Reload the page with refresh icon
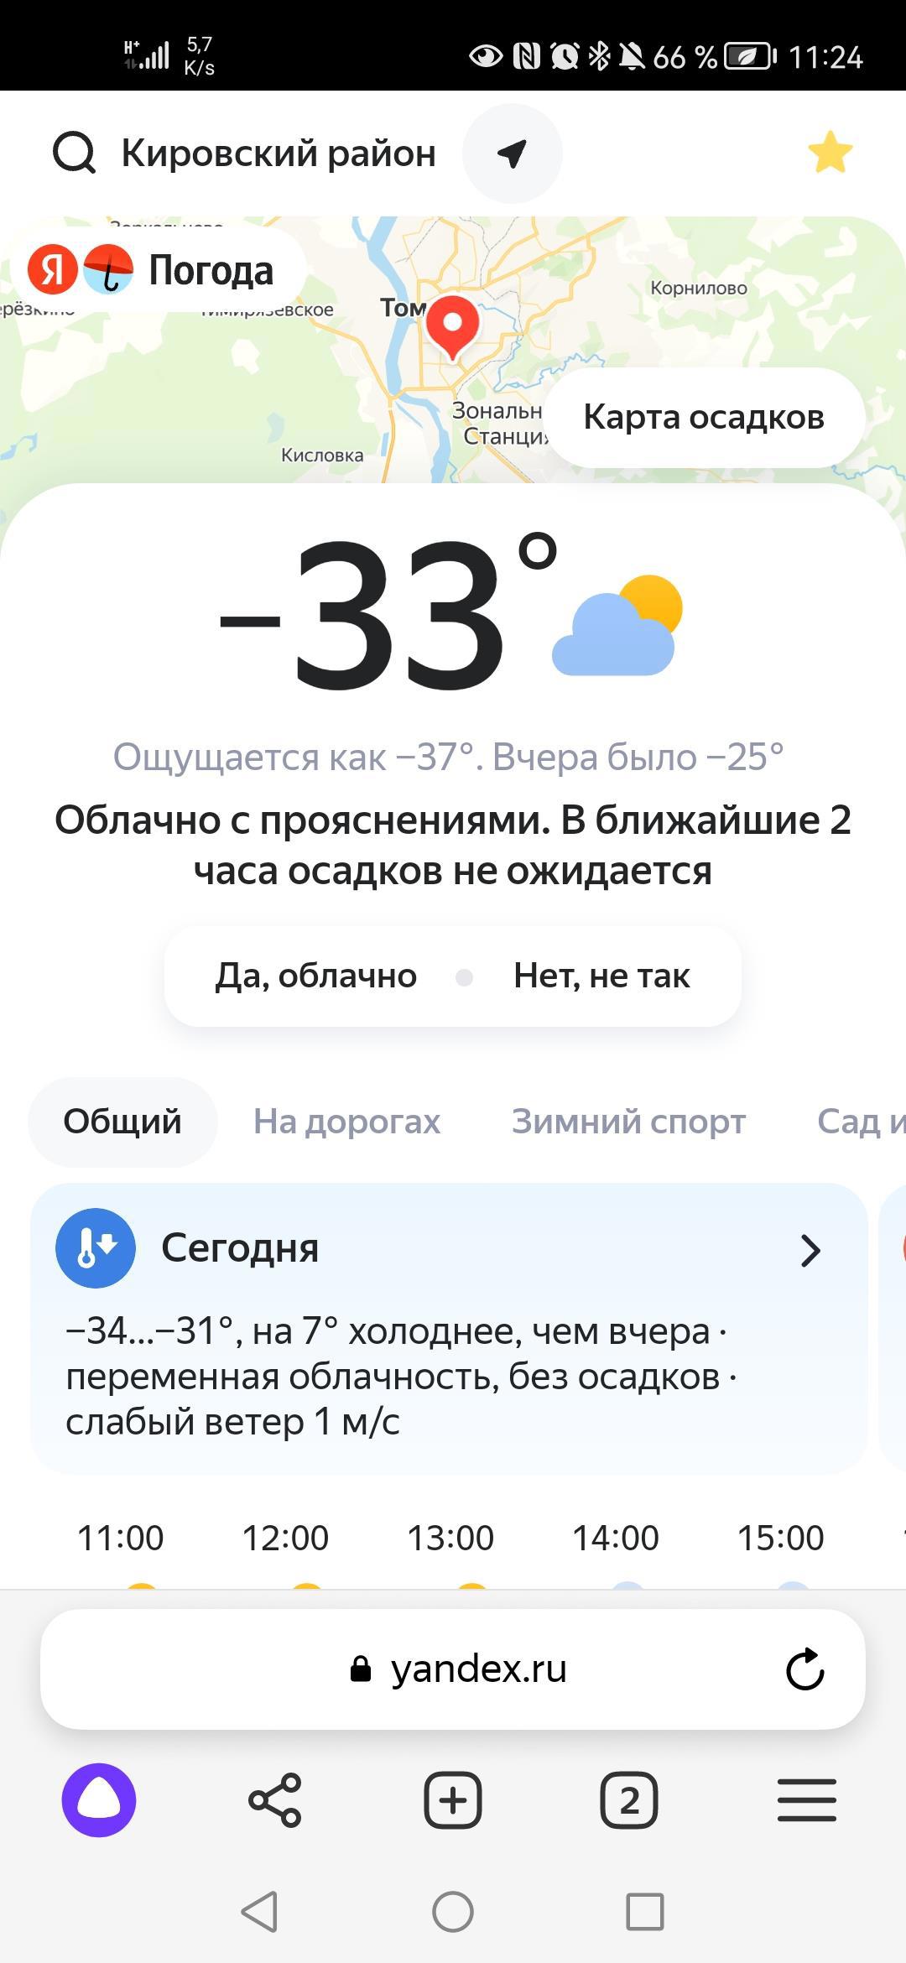Image resolution: width=906 pixels, height=1963 pixels. (x=805, y=1669)
